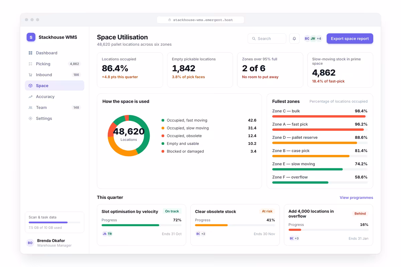Click the Accuracy trend icon
The width and height of the screenshot is (401, 267).
pos(30,96)
